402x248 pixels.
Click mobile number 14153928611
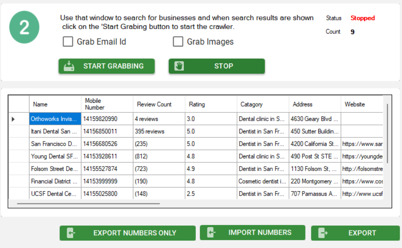(x=107, y=156)
